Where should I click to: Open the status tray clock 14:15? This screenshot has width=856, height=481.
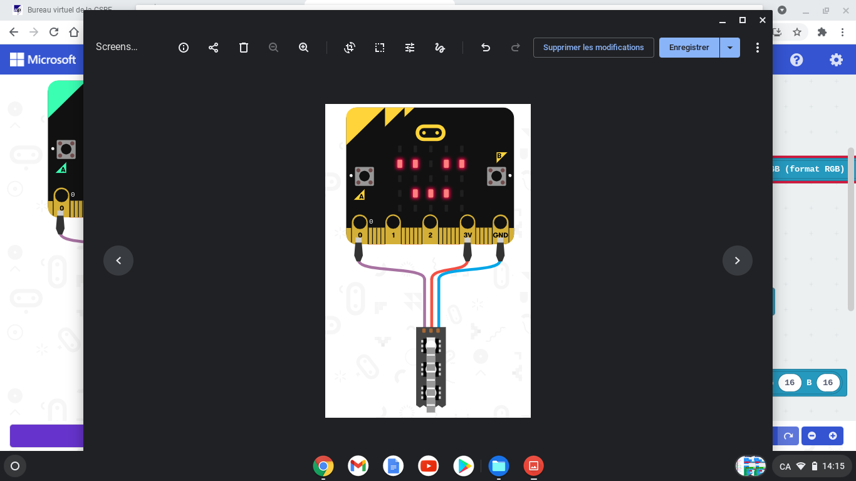[x=833, y=466]
